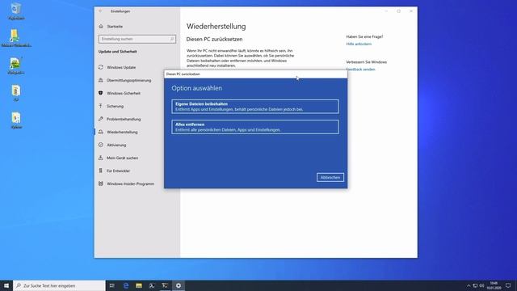Open the Windows Start menu
This screenshot has width=517, height=291.
coord(6,285)
